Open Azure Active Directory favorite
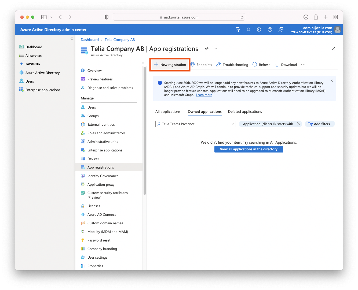The height and width of the screenshot is (290, 358). (39, 73)
